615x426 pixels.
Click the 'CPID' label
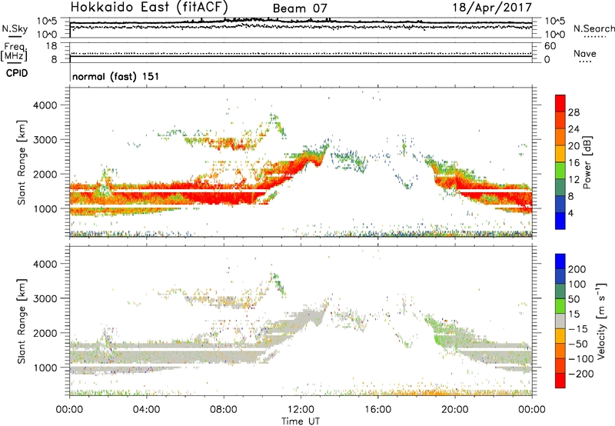pos(17,73)
